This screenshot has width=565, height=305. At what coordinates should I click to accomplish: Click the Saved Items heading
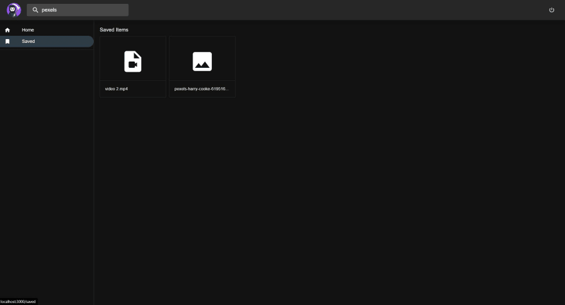click(114, 30)
